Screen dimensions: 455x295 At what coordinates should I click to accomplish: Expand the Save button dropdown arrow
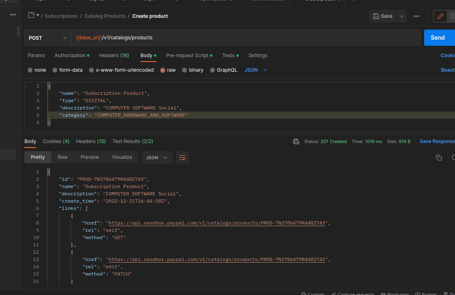tap(402, 16)
